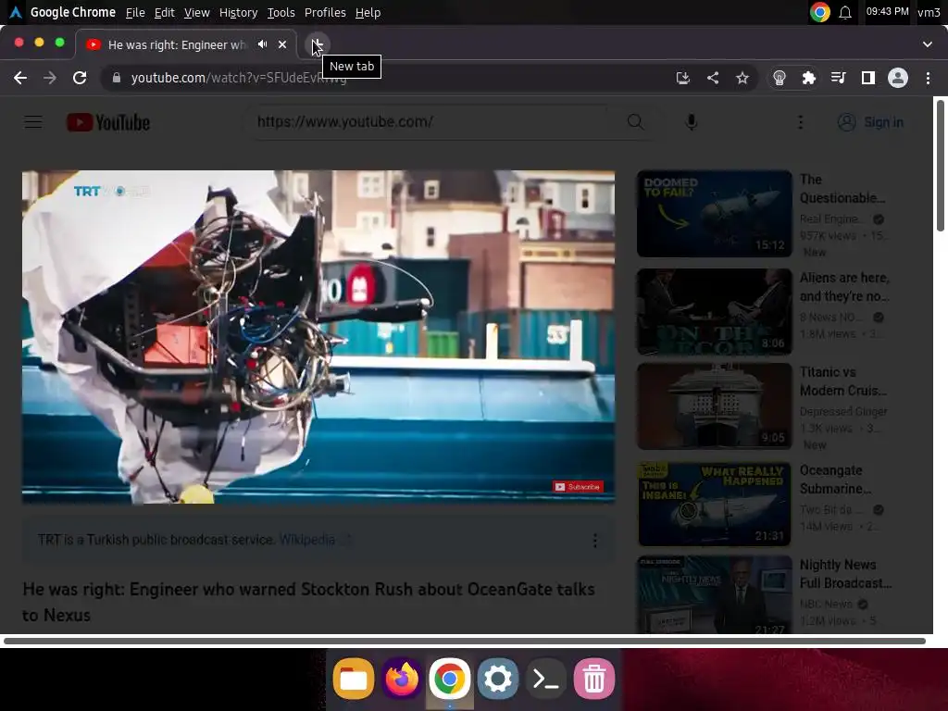Open Settings gear from the dock
Image resolution: width=948 pixels, height=711 pixels.
tap(497, 679)
